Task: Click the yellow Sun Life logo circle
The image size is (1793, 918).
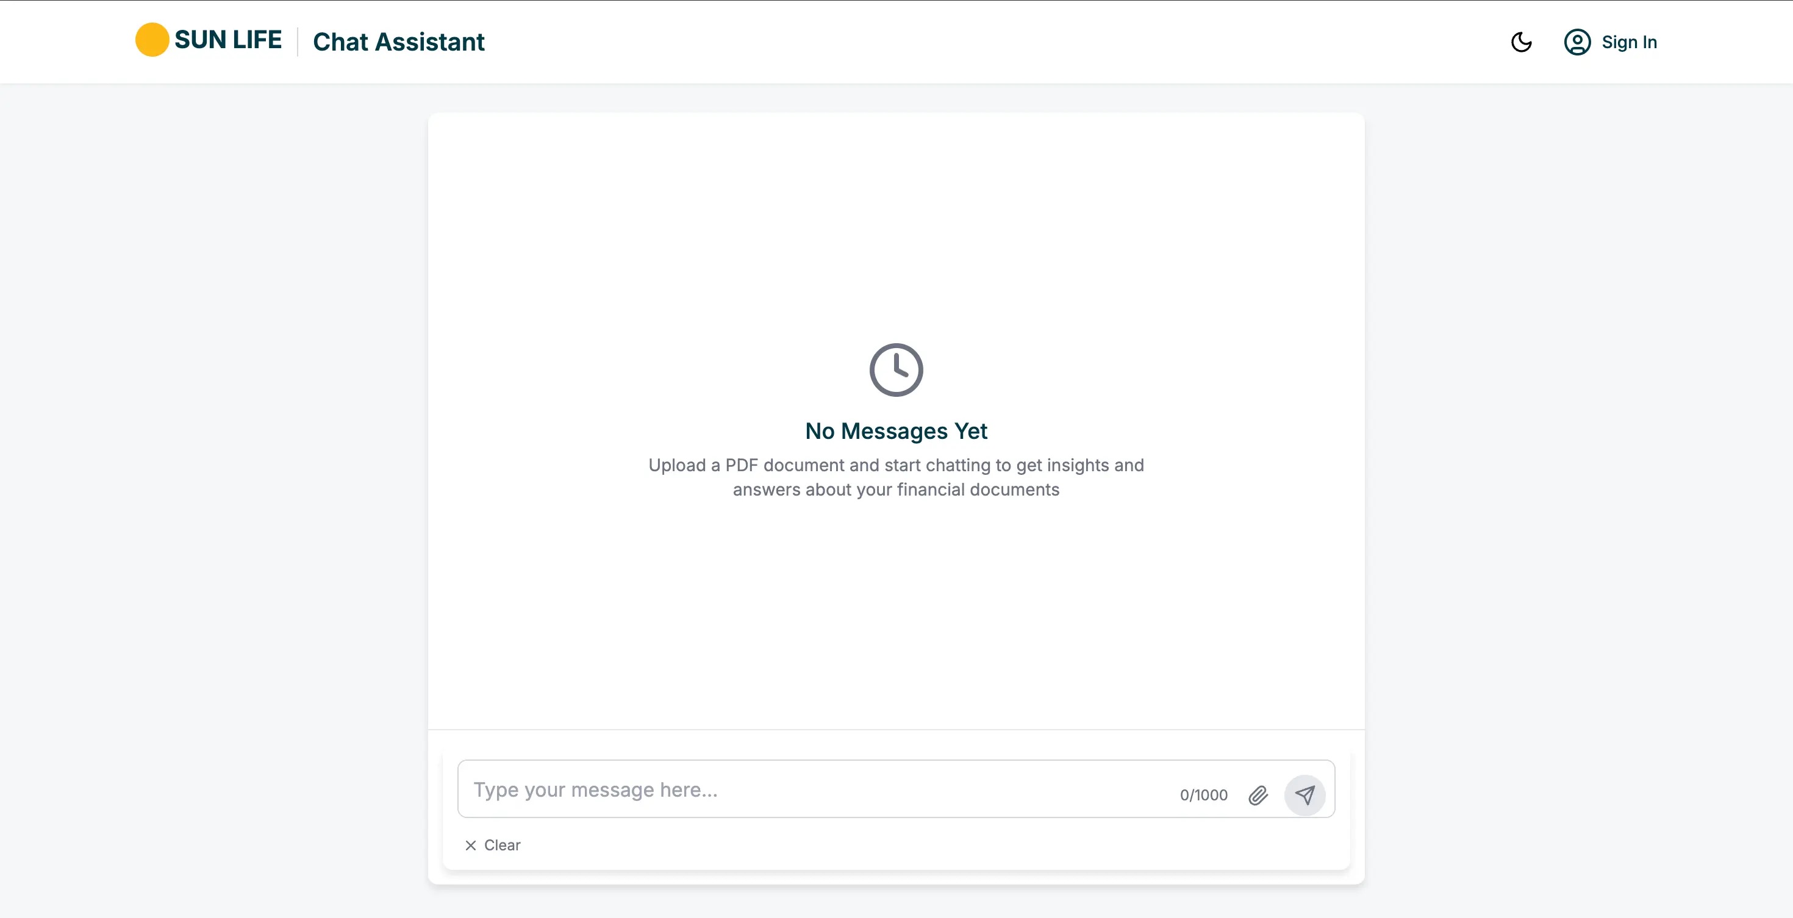Action: click(152, 40)
